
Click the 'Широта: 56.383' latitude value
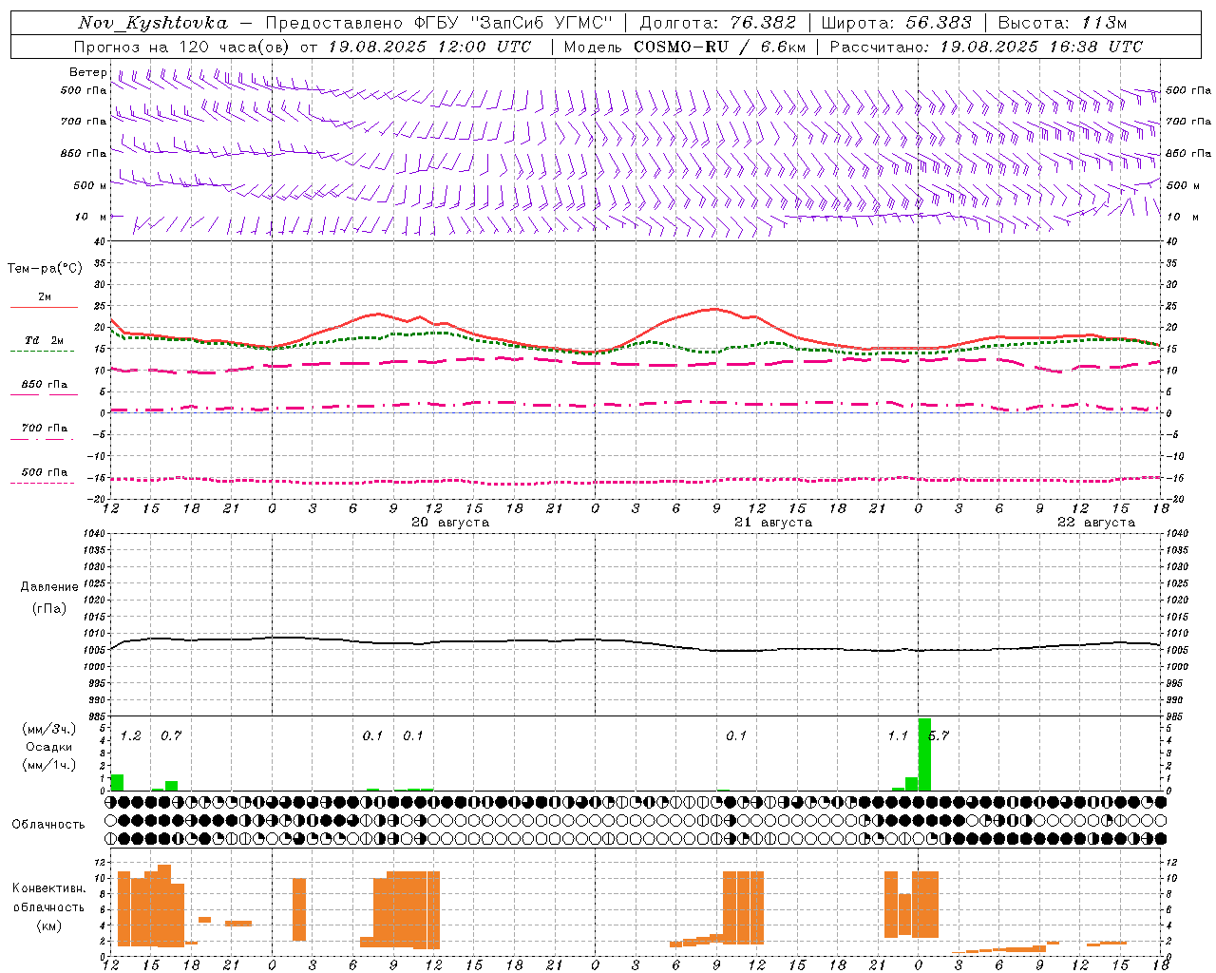pyautogui.click(x=896, y=23)
